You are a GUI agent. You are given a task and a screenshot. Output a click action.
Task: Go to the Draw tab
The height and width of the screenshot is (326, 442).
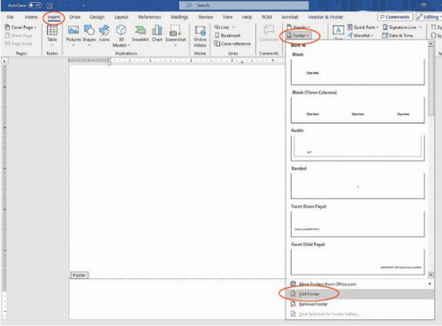tap(75, 17)
